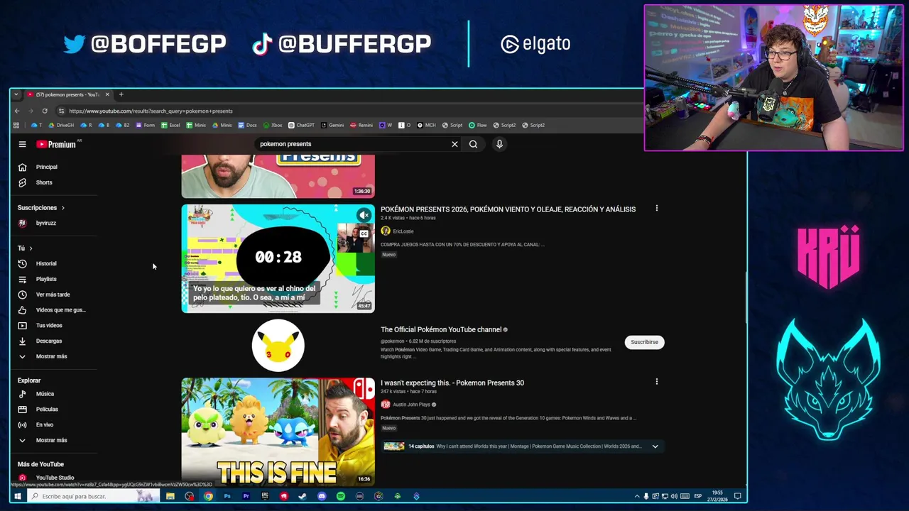Unmute the preview on EricLostie thumbnail
909x511 pixels.
click(364, 215)
